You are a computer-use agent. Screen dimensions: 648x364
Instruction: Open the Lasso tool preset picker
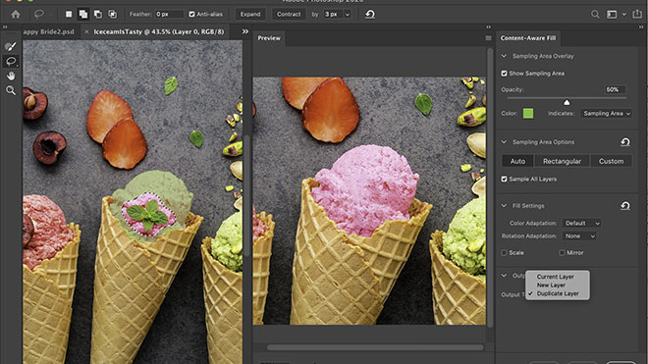point(39,15)
